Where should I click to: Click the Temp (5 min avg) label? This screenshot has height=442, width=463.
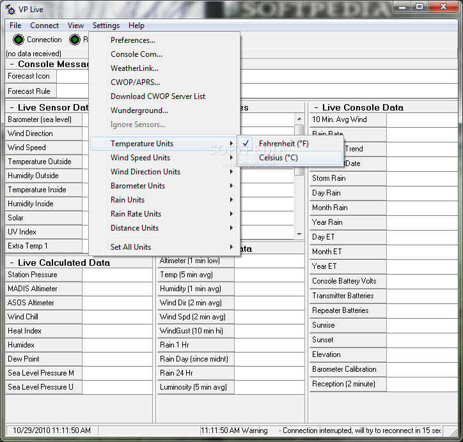(196, 275)
